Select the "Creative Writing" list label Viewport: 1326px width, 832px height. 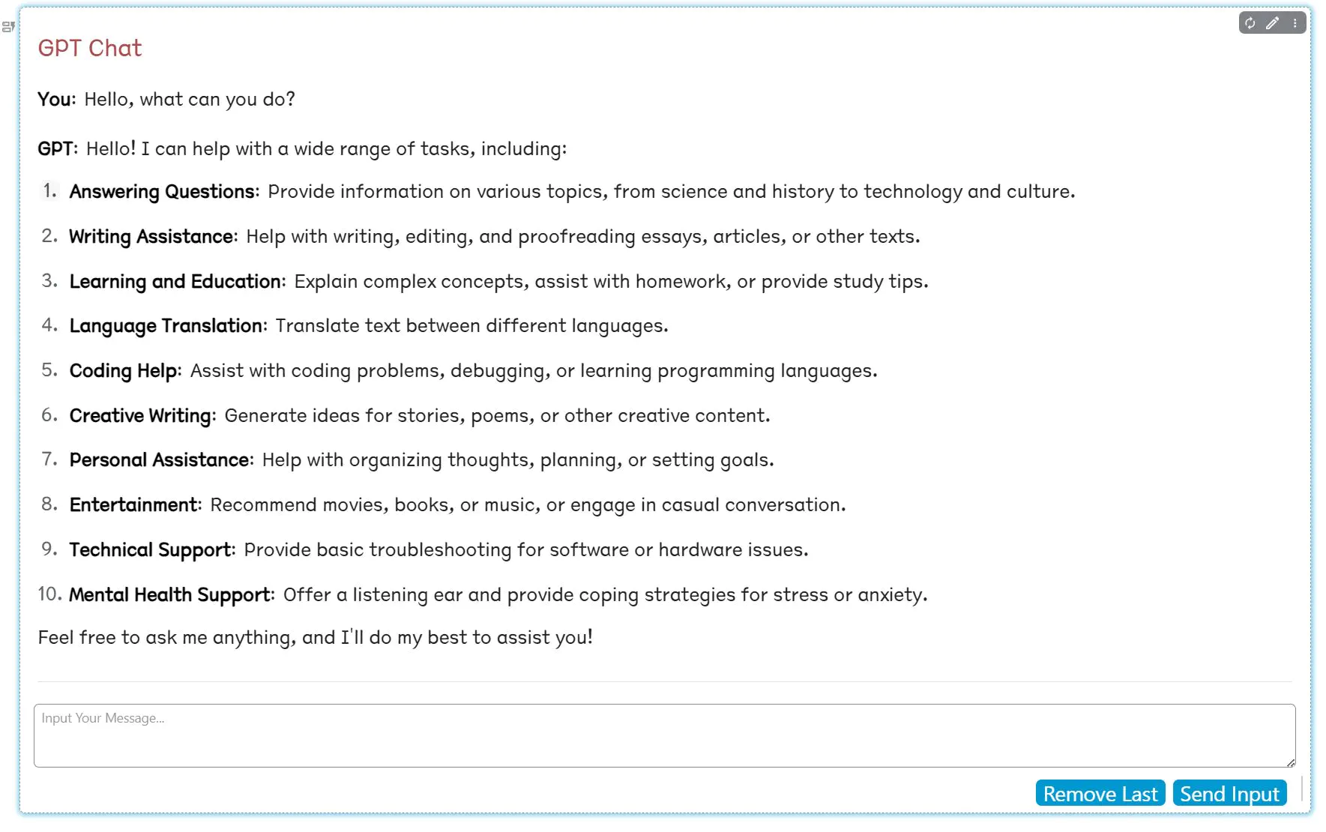[x=140, y=416]
